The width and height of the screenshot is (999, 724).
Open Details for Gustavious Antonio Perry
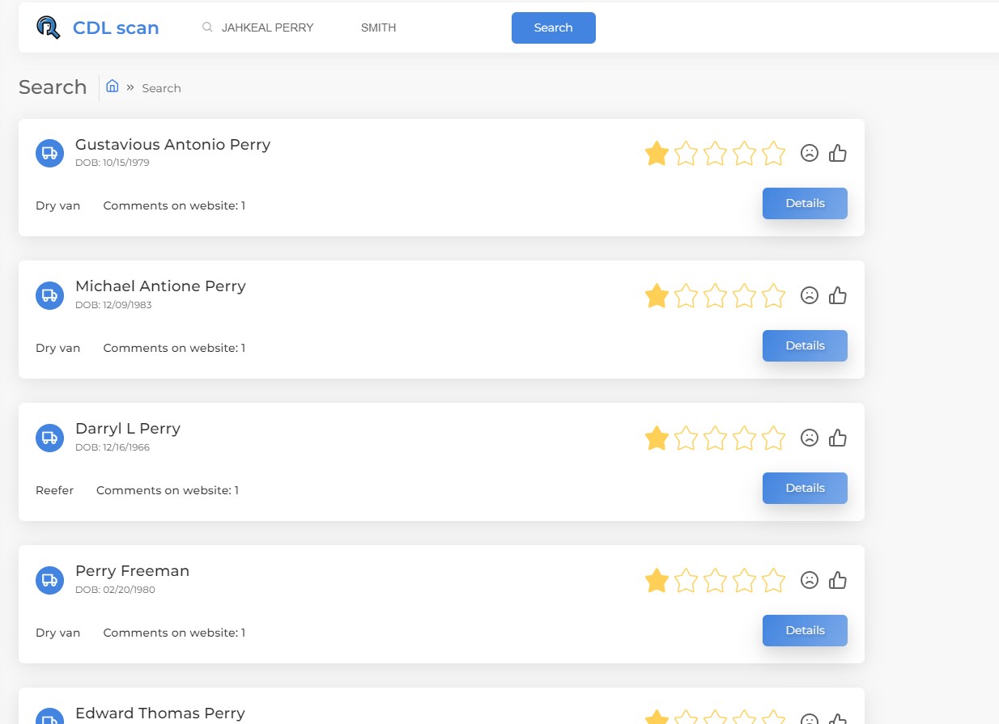click(805, 203)
